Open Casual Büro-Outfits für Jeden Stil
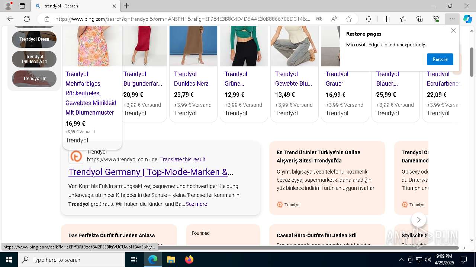This screenshot has width=476, height=267. pos(316,235)
